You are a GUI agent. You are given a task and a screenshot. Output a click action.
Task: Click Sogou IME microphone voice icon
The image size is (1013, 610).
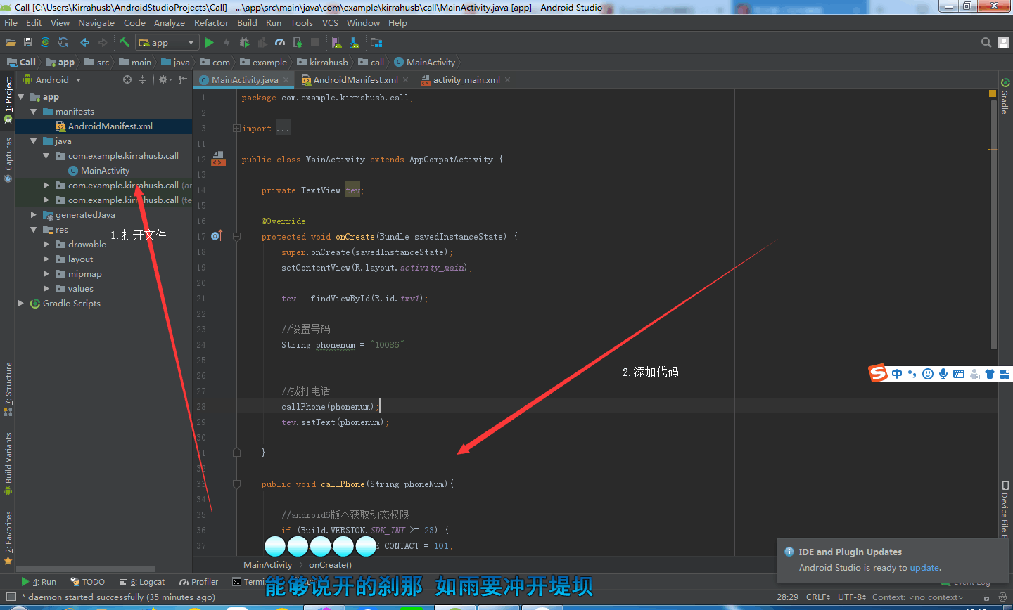943,374
